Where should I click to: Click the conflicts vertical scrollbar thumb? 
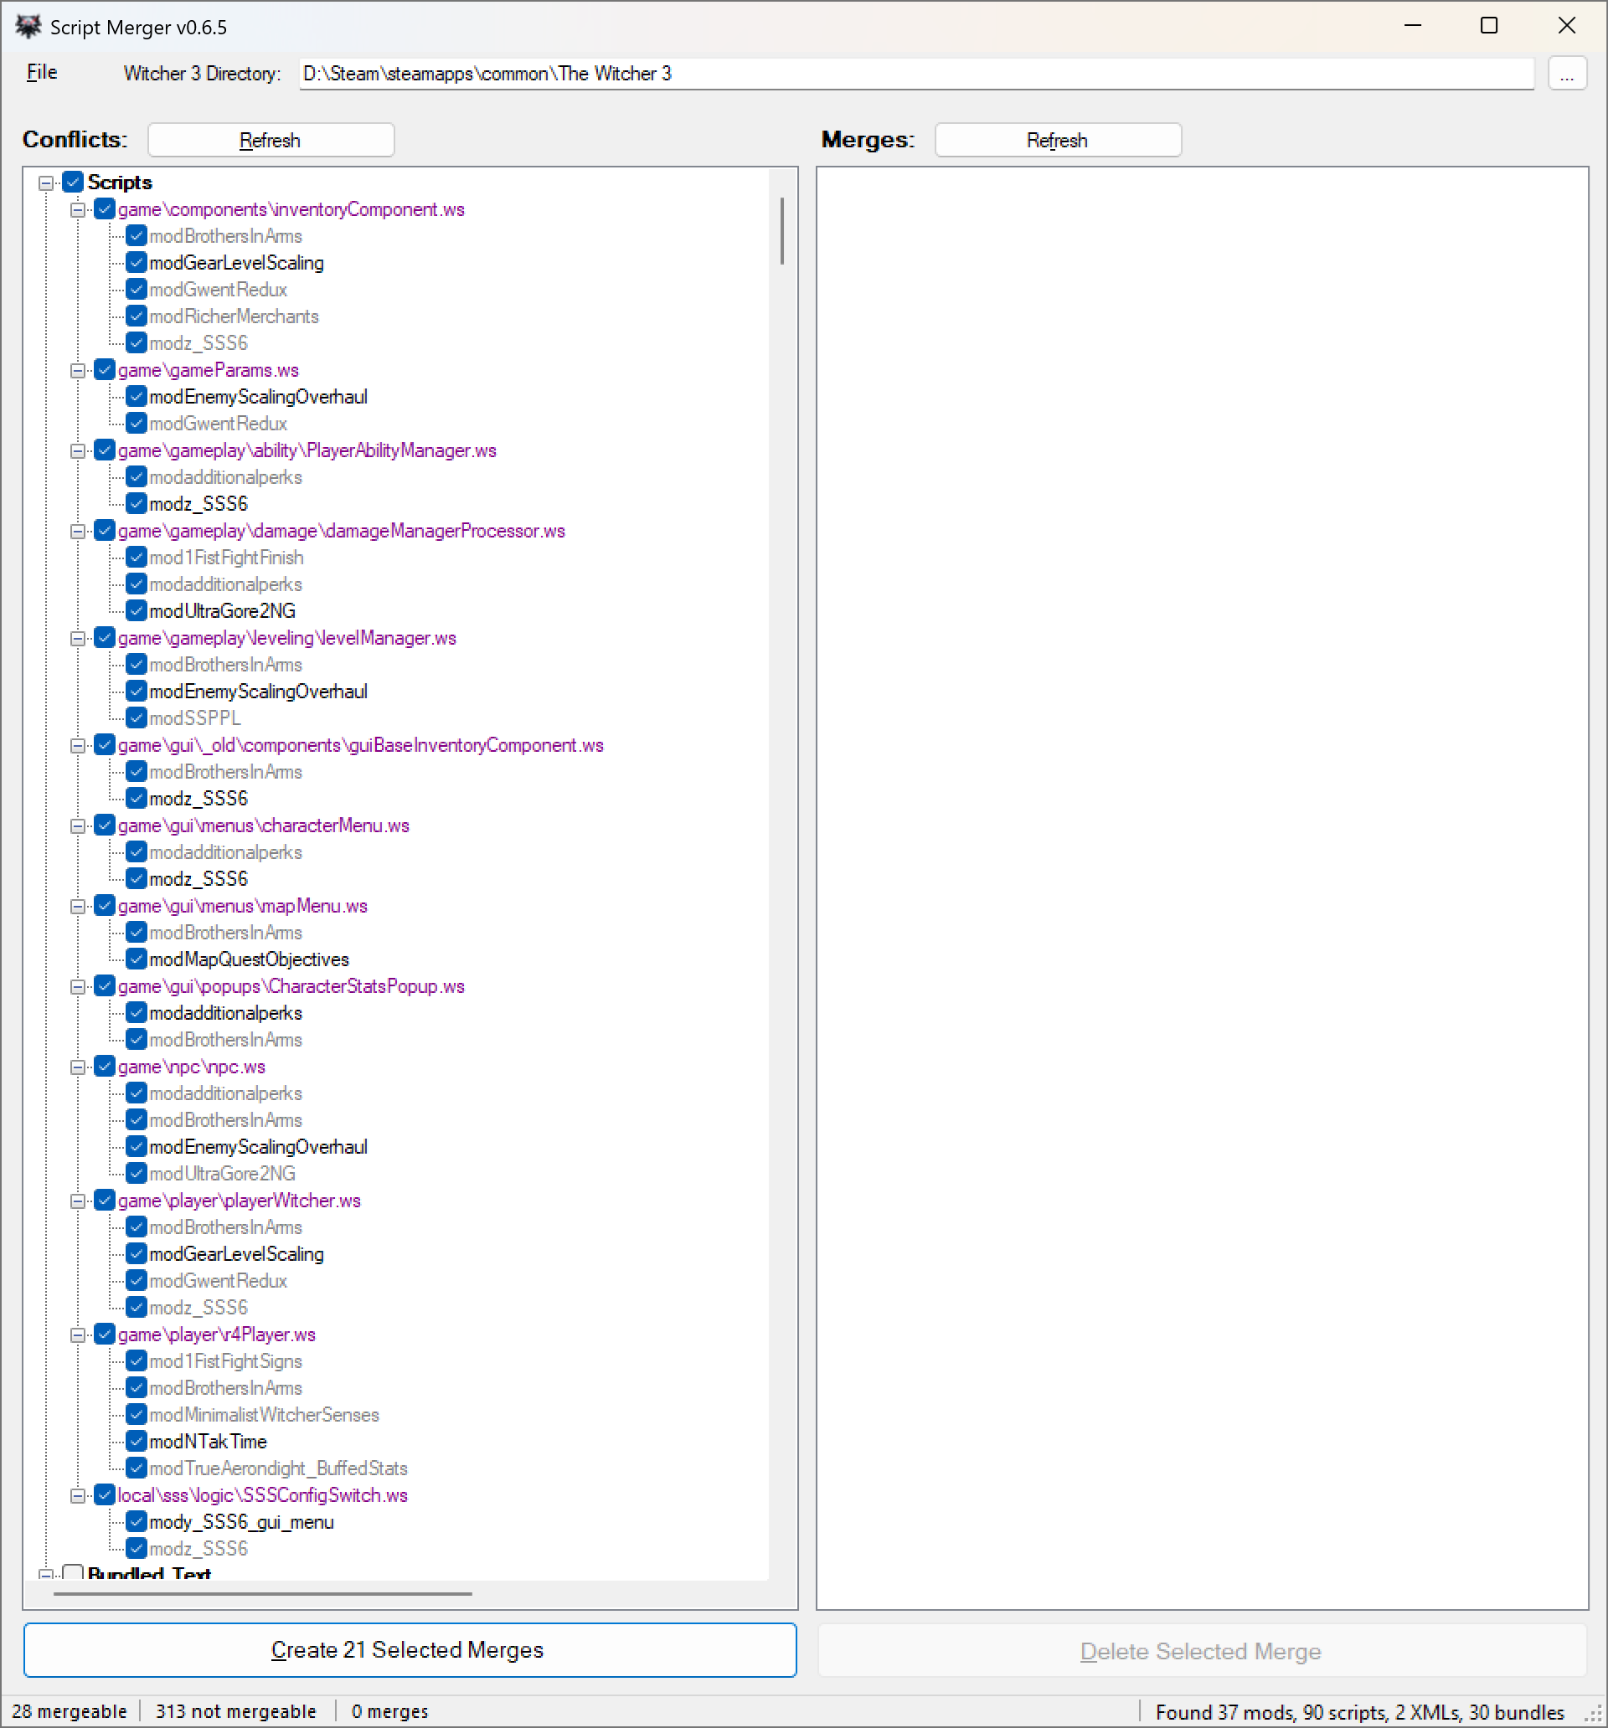click(782, 231)
